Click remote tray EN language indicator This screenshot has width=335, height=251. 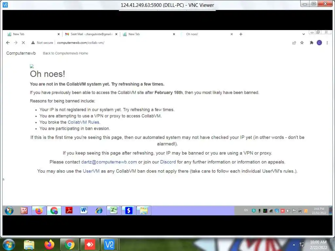pyautogui.click(x=246, y=210)
